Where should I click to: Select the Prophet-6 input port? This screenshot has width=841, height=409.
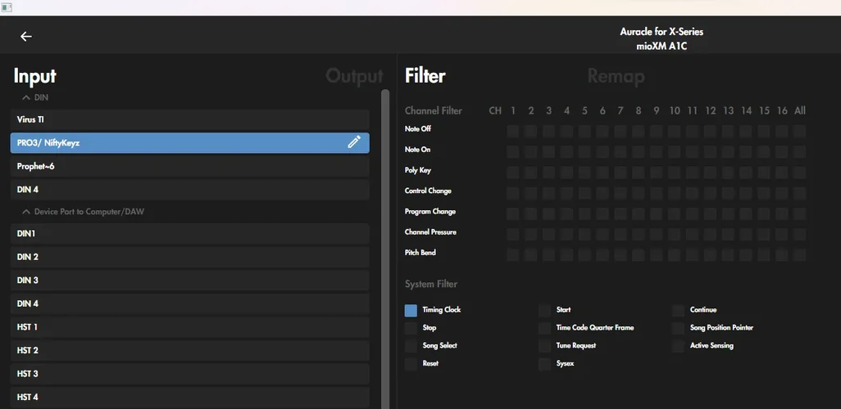click(189, 166)
